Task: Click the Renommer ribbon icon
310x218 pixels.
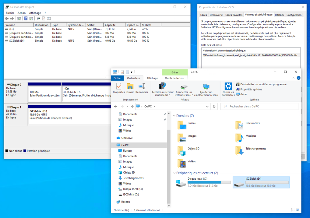Action: pyautogui.click(x=142, y=86)
